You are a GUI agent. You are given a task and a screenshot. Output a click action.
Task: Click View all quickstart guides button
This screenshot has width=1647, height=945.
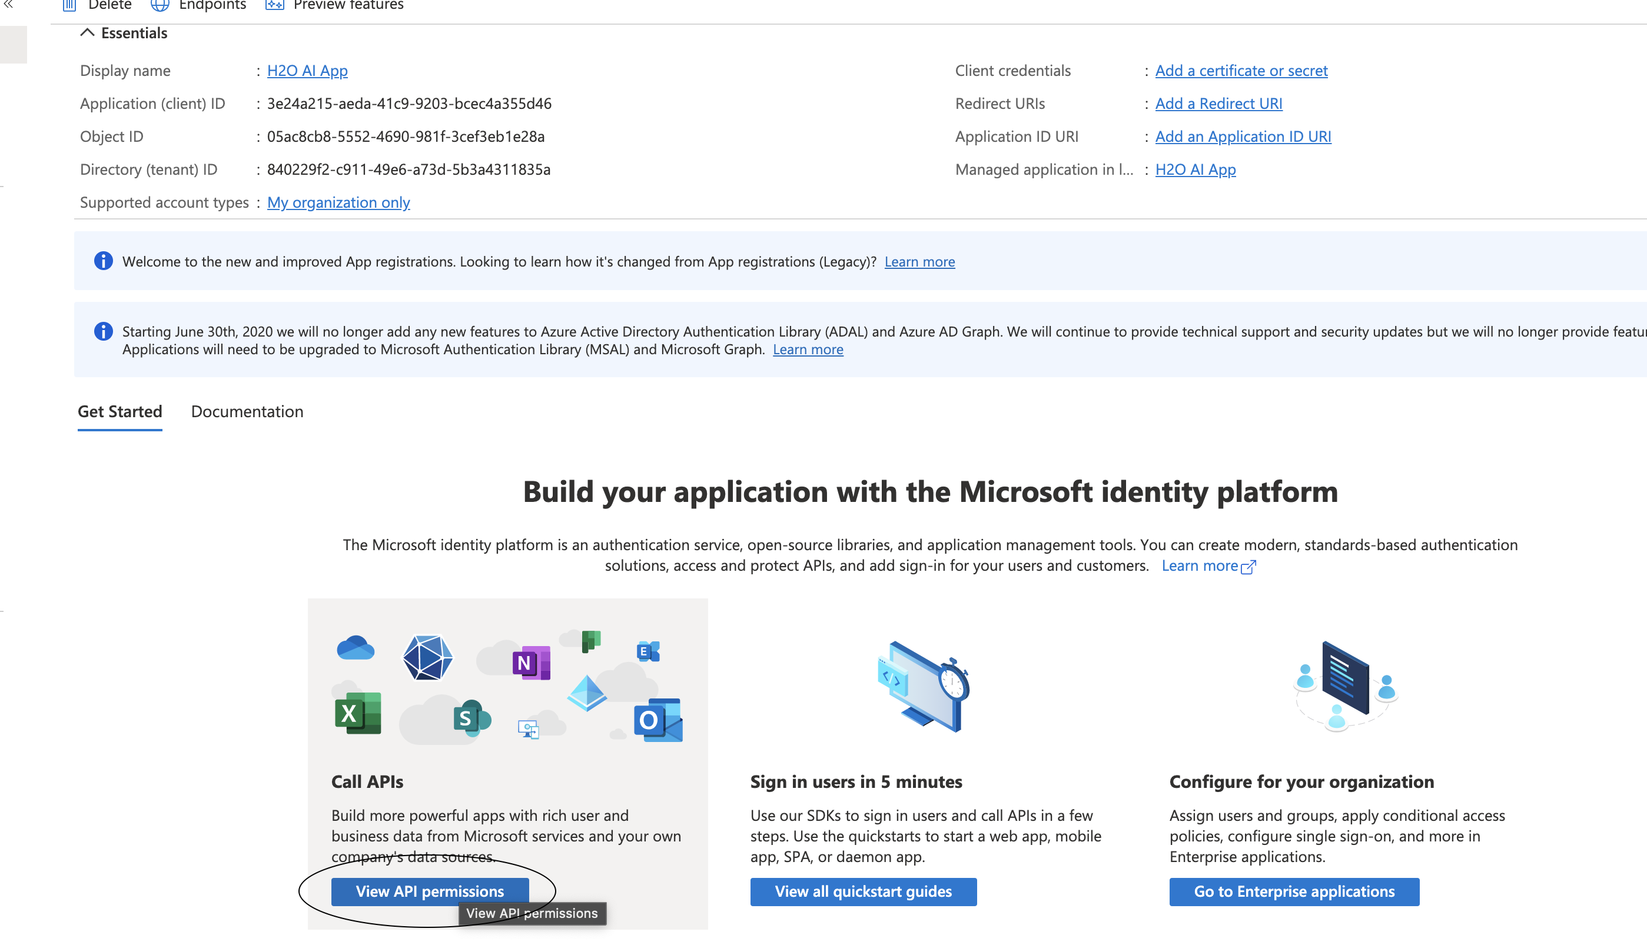coord(864,892)
